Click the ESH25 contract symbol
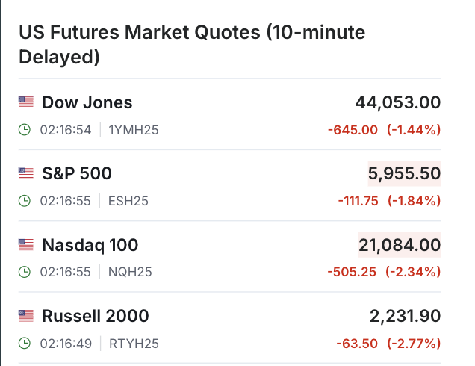Viewport: 475px width, 366px height. (x=128, y=201)
